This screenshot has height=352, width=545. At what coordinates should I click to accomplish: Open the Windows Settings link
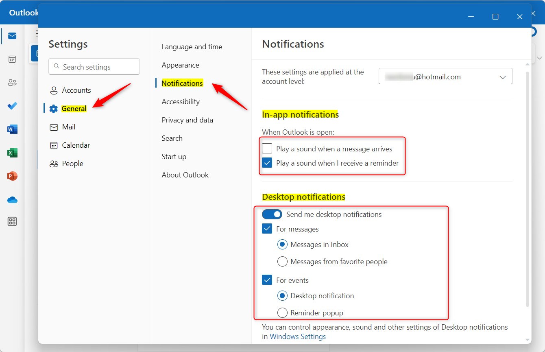pos(298,337)
